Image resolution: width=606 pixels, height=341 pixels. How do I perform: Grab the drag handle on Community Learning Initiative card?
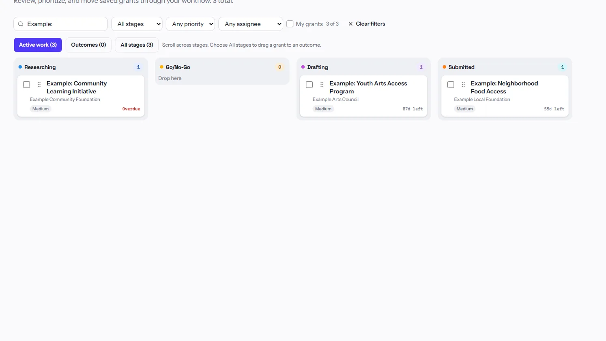[x=39, y=84]
